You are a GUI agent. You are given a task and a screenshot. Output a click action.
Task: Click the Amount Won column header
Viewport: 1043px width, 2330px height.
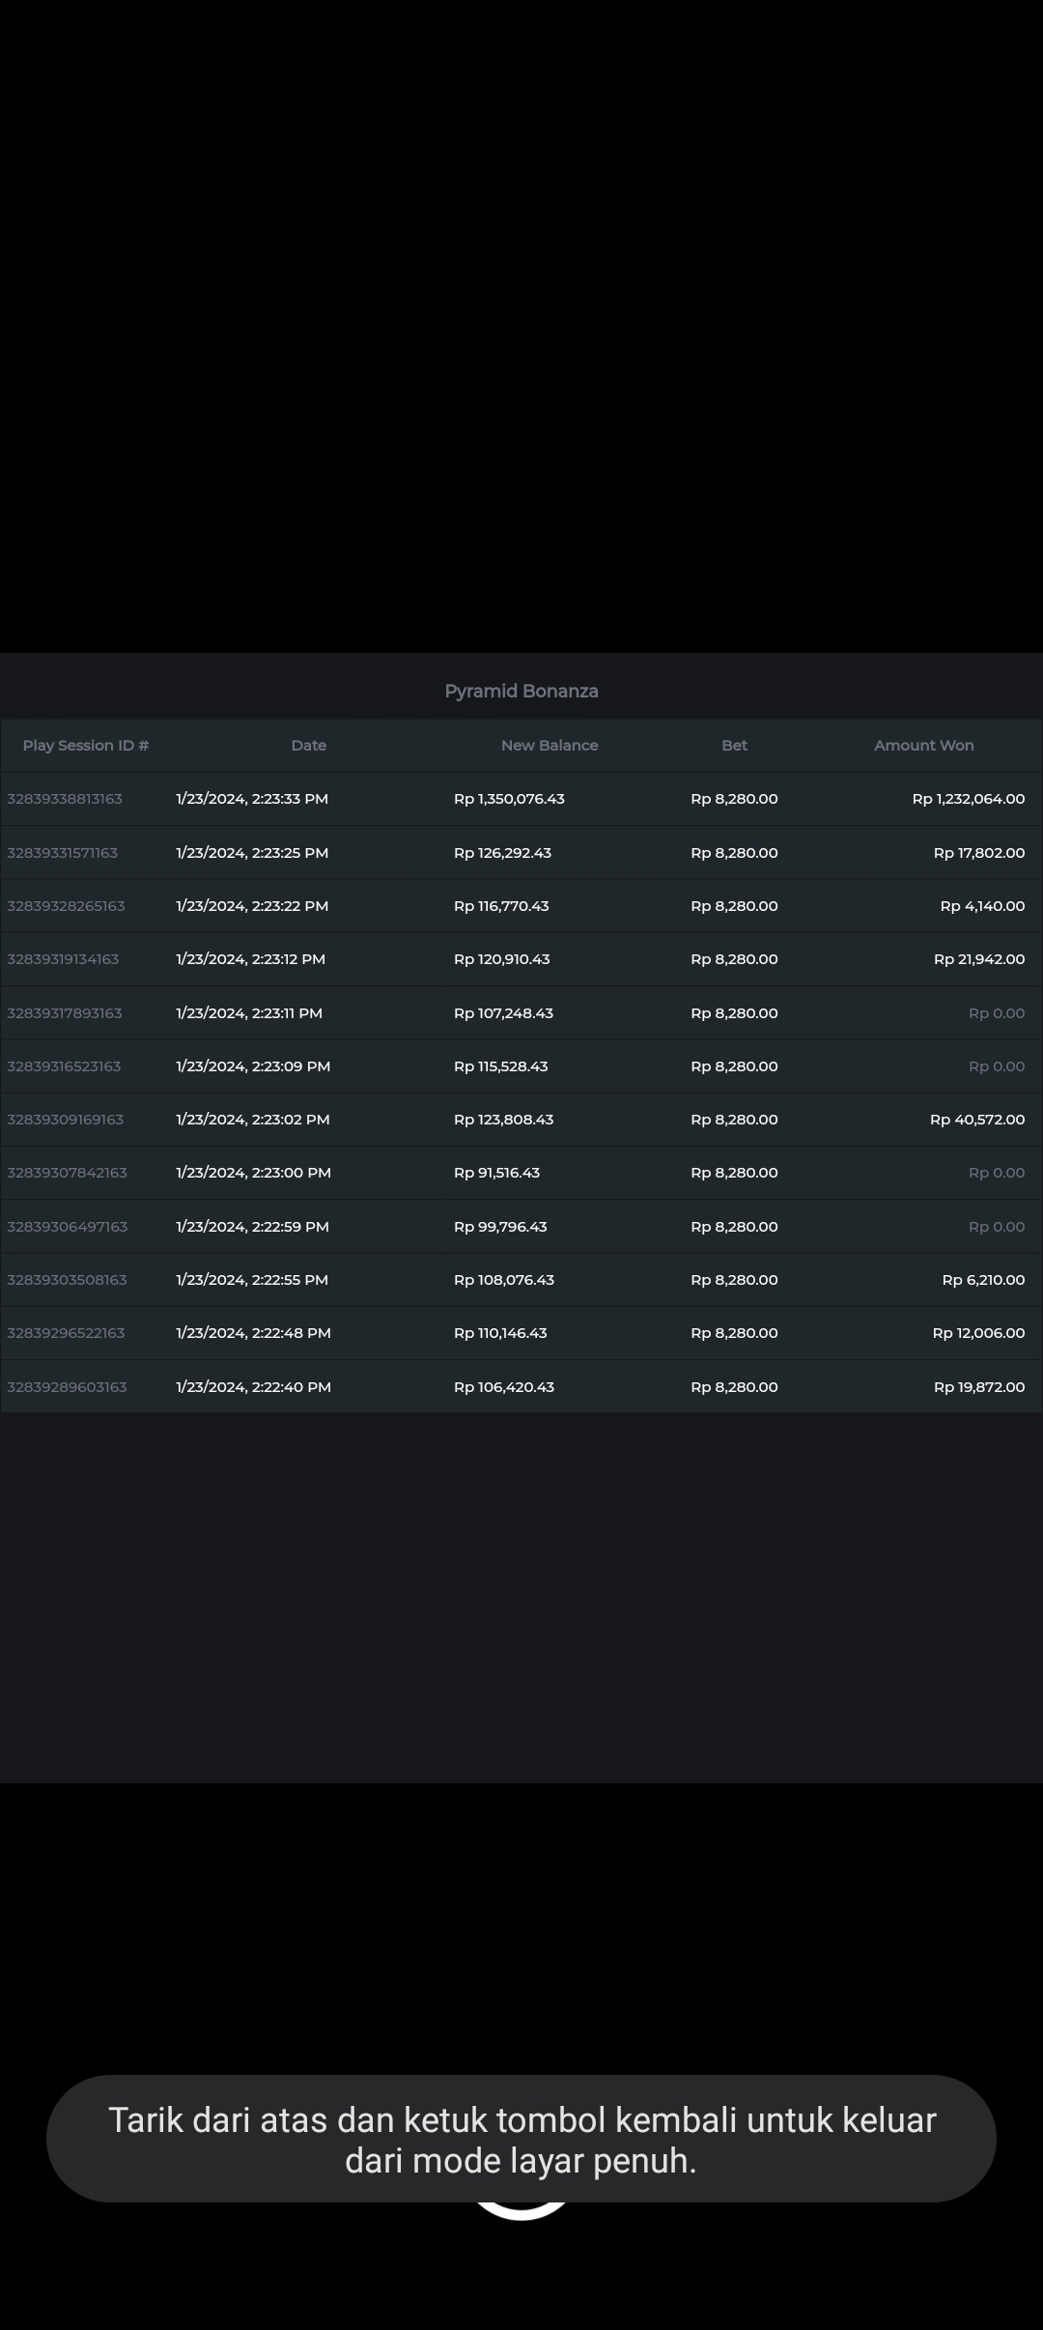point(923,745)
